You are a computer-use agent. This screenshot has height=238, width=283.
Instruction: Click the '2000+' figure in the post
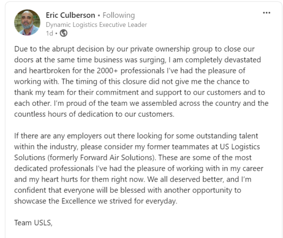(x=107, y=71)
